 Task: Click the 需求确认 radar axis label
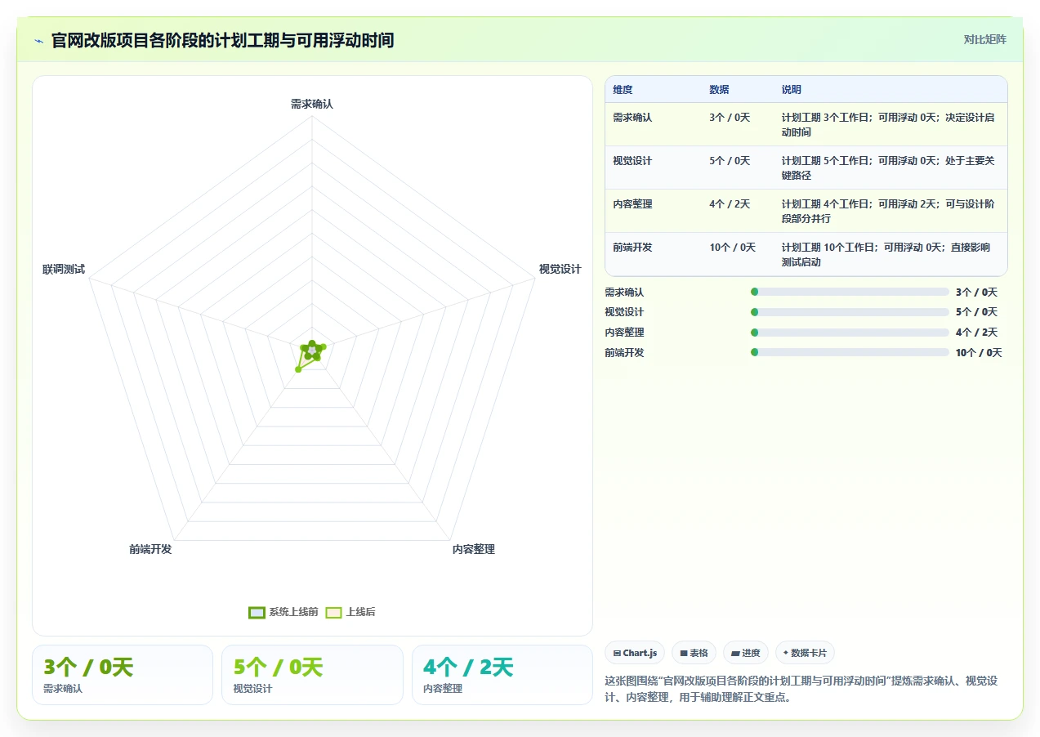[x=312, y=104]
